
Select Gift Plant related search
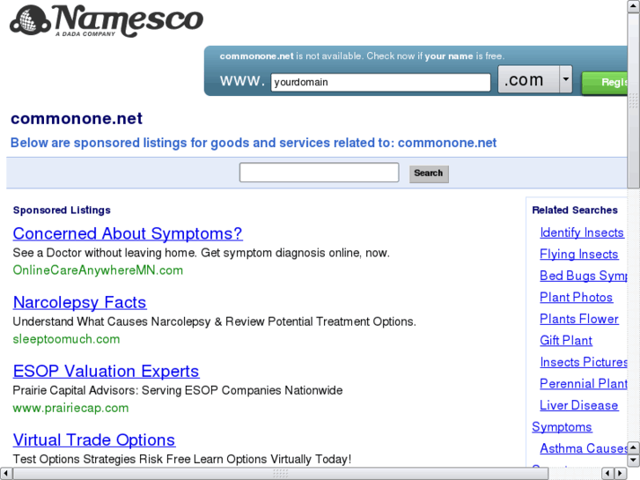(566, 341)
